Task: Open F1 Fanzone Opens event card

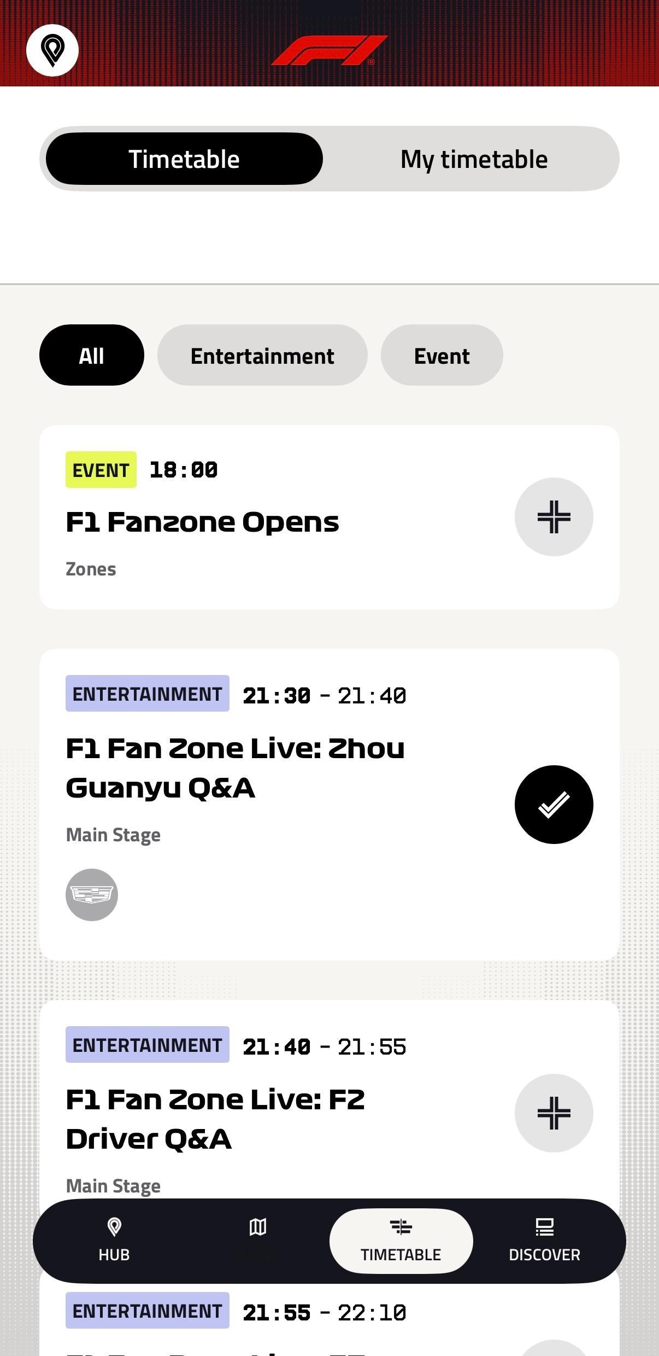Action: point(329,517)
